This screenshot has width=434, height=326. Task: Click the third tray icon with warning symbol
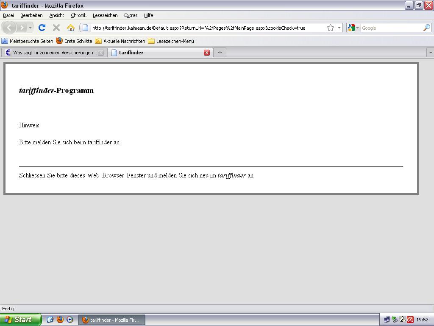tap(403, 320)
